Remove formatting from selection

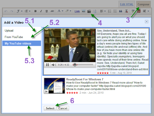pos(126,11)
